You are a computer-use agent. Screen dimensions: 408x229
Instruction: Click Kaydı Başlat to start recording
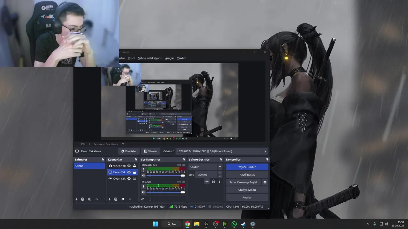point(247,175)
